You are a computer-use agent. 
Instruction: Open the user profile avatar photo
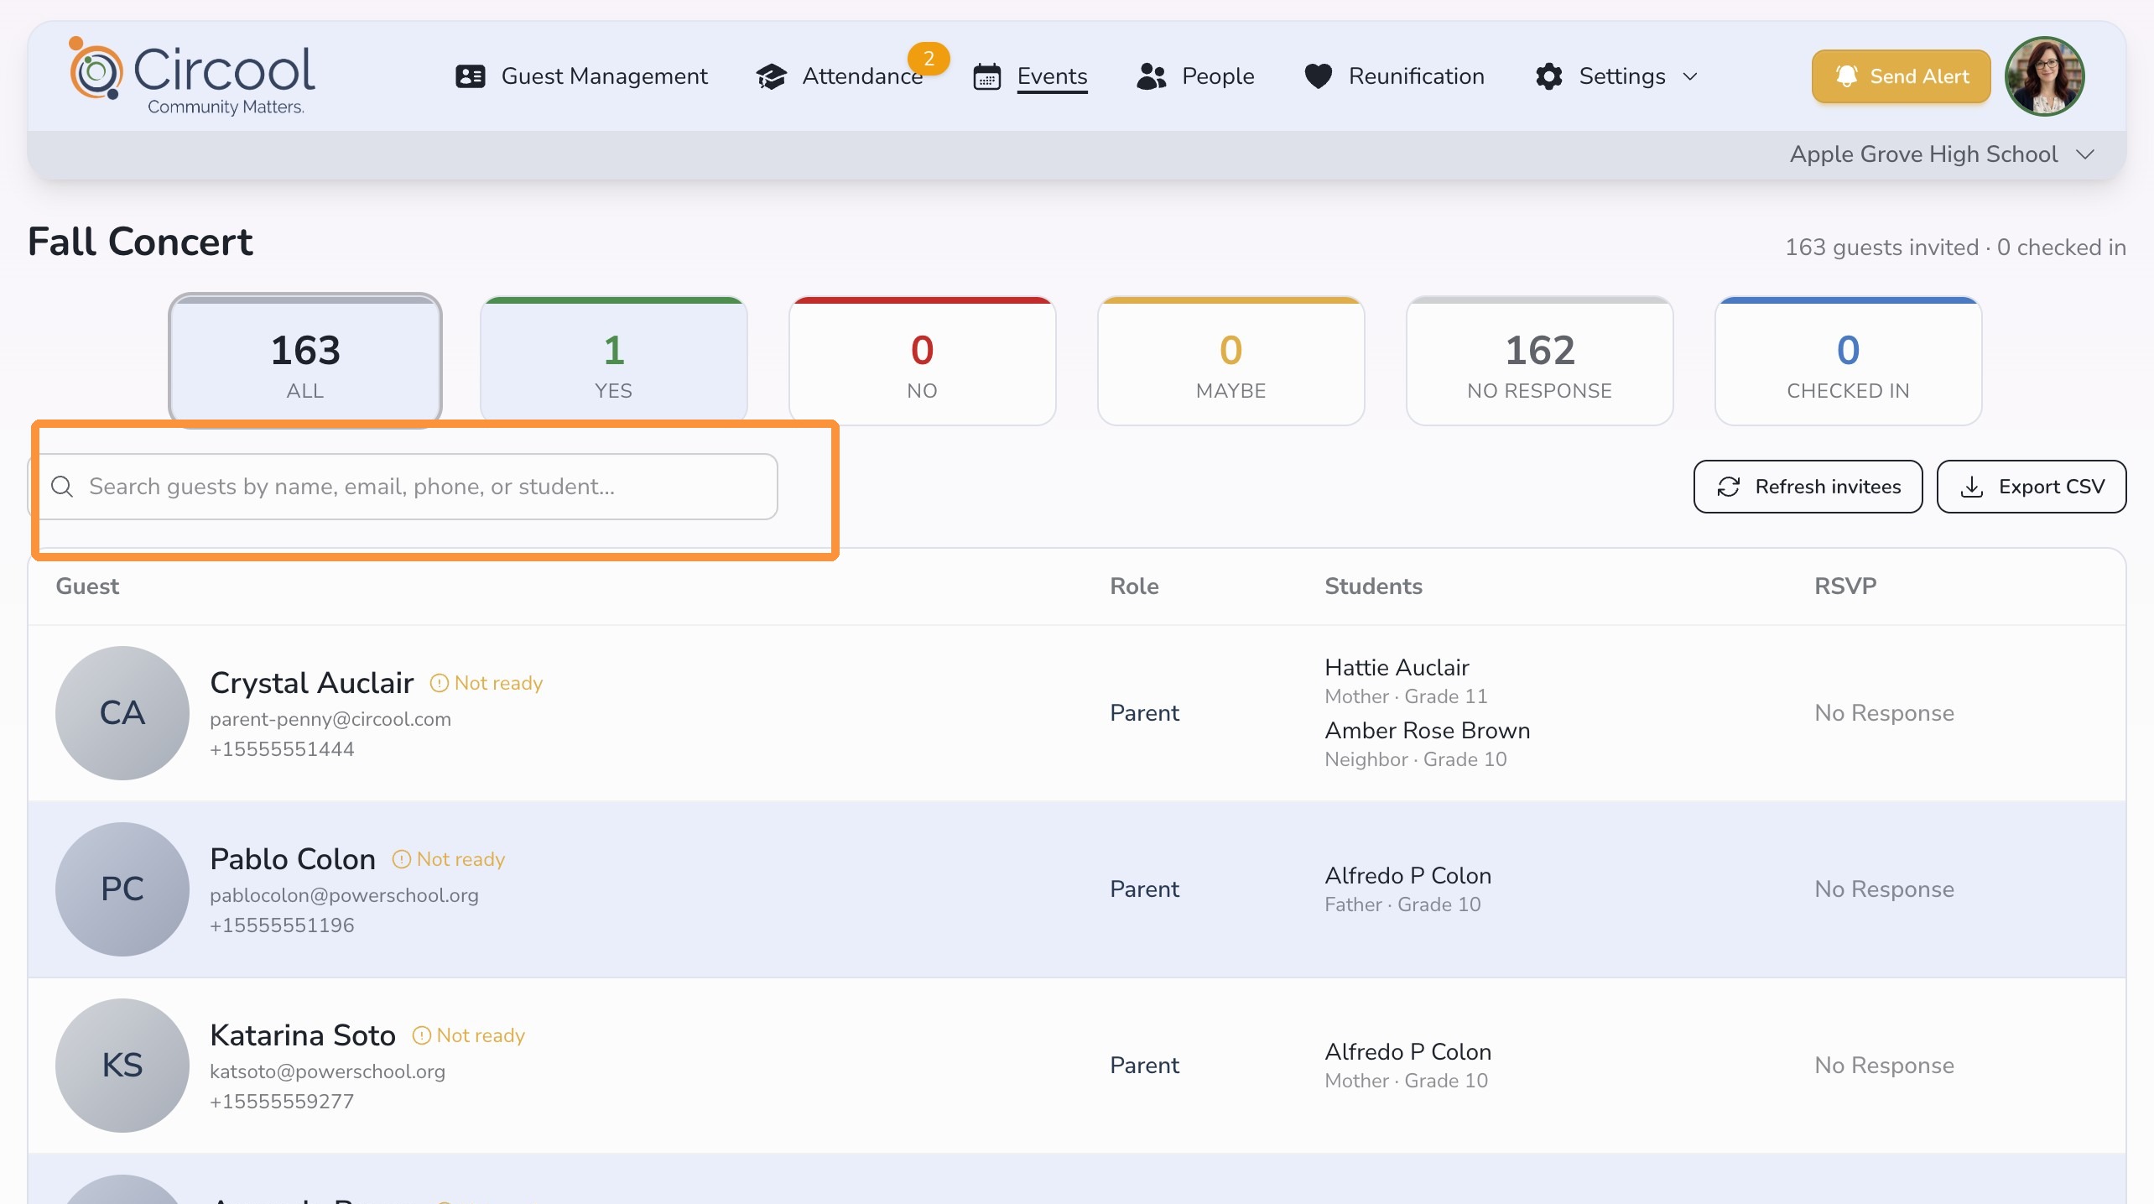tap(2044, 76)
